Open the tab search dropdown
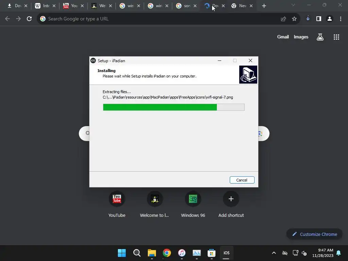Screen dimensions: 348x261 pyautogui.click(x=293, y=5)
